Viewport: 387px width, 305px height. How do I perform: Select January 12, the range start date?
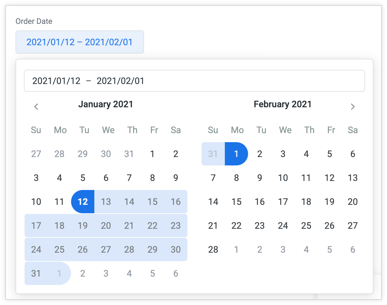(83, 202)
